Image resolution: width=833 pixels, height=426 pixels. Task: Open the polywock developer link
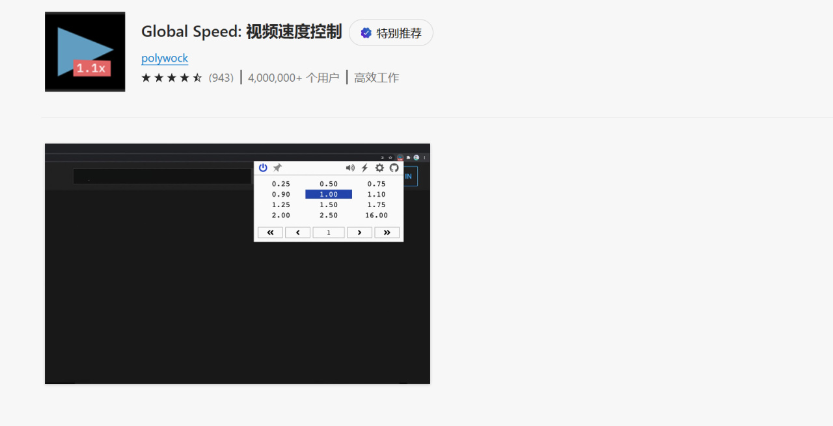pos(165,58)
